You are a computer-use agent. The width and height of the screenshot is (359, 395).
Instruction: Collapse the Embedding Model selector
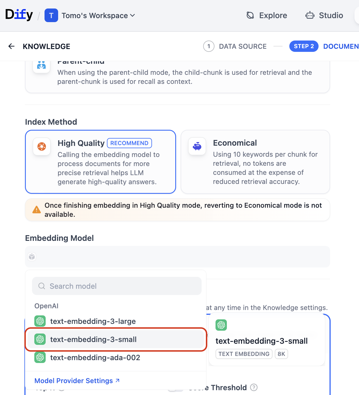tap(177, 257)
